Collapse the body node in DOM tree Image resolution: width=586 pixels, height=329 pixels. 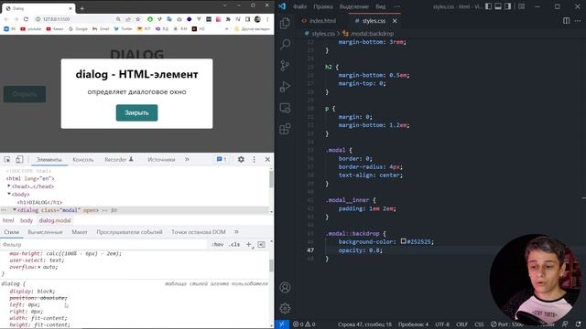pos(9,194)
